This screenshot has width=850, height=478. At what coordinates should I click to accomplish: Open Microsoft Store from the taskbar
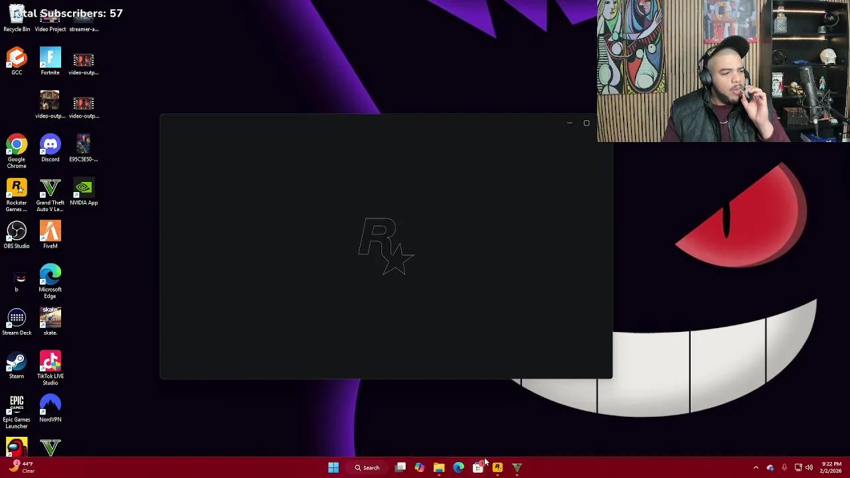point(477,467)
